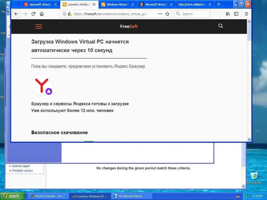Close the 'скачать Windows' tab
This screenshot has height=200, width=267.
pyautogui.click(x=94, y=4)
